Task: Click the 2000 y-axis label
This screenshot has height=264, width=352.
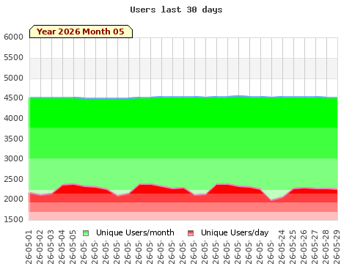Action: pos(13,199)
